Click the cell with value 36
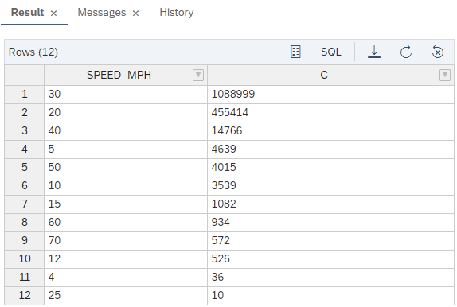This screenshot has width=457, height=307. (x=330, y=278)
